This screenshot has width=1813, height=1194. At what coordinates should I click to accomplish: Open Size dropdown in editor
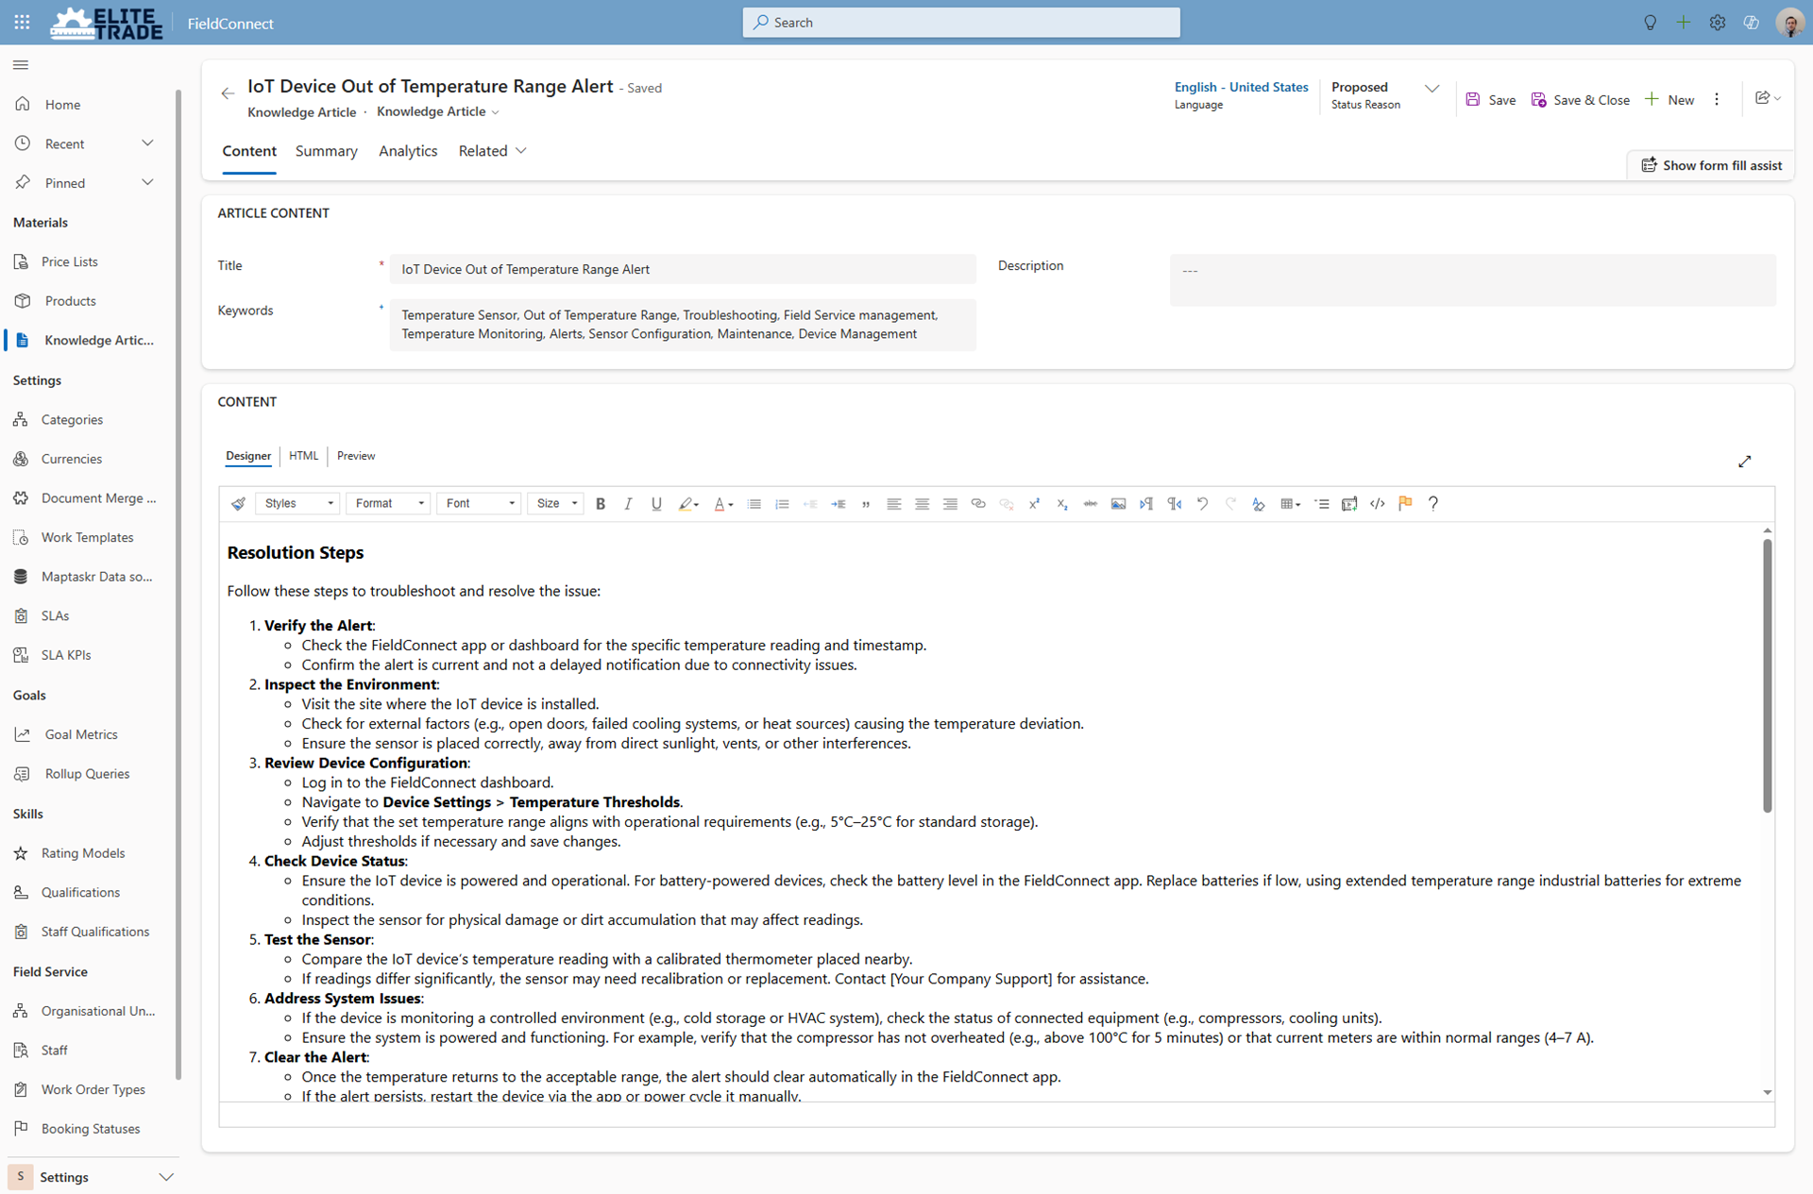tap(555, 504)
